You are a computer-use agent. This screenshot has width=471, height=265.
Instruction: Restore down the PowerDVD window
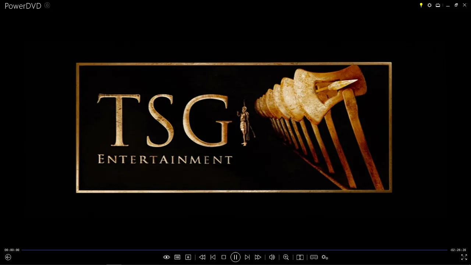click(x=456, y=5)
